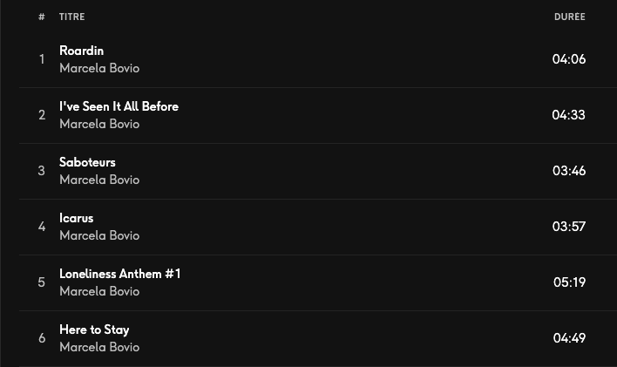The width and height of the screenshot is (617, 367).
Task: Click the Roardin track title
Action: click(81, 51)
